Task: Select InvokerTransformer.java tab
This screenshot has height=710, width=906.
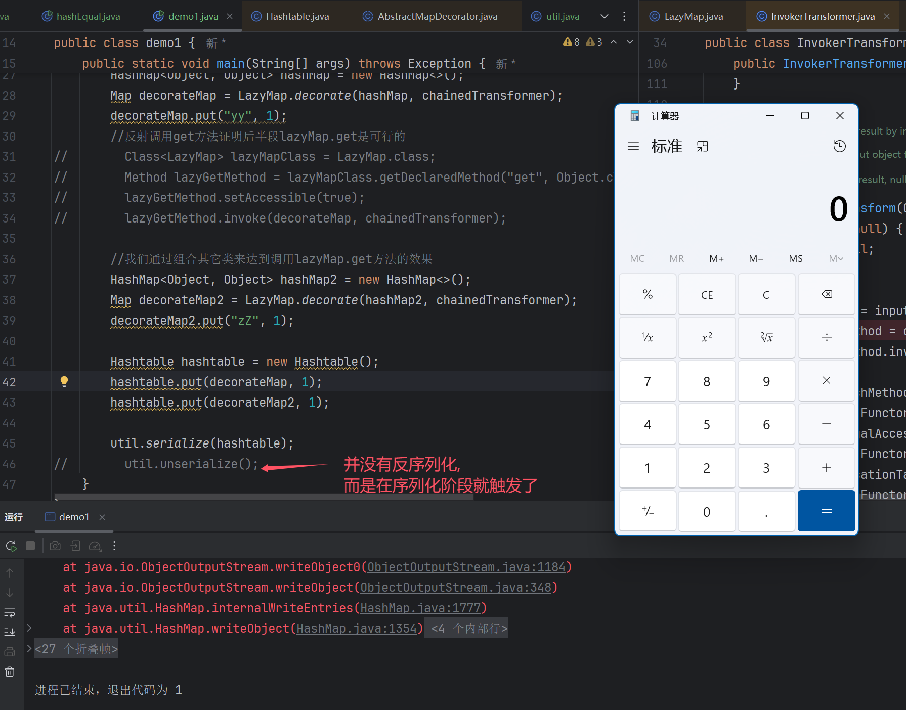Action: (816, 16)
